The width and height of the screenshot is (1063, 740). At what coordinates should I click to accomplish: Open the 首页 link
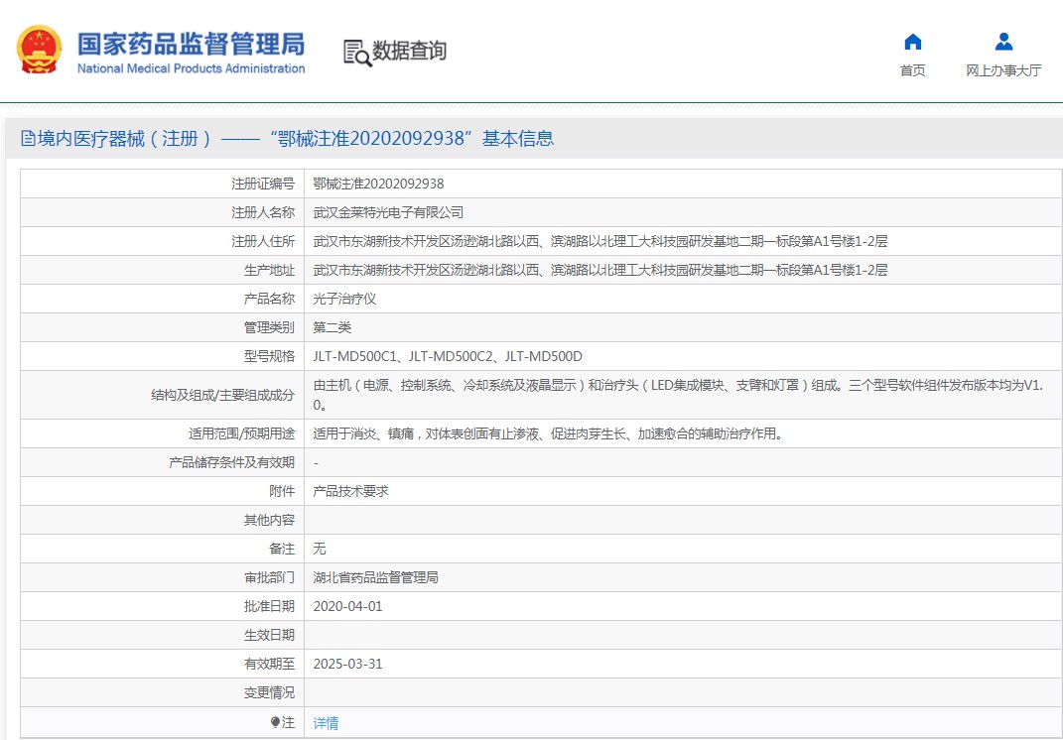tap(912, 70)
